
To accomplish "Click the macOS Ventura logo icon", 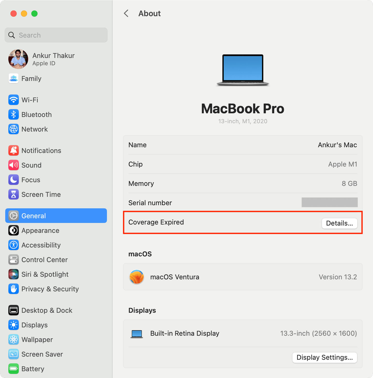I will tap(137, 277).
